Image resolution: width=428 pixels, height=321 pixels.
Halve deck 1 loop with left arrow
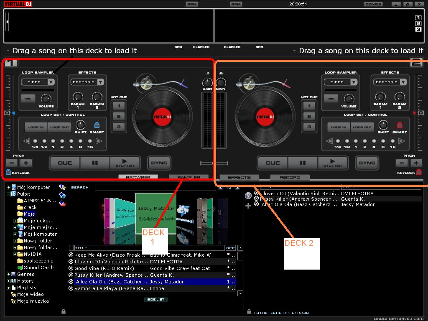[26, 141]
